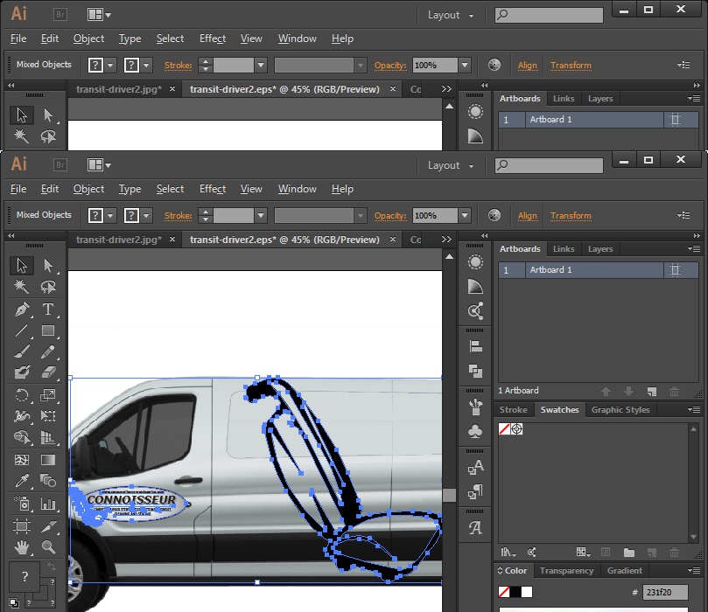Select the Pen tool

click(22, 309)
